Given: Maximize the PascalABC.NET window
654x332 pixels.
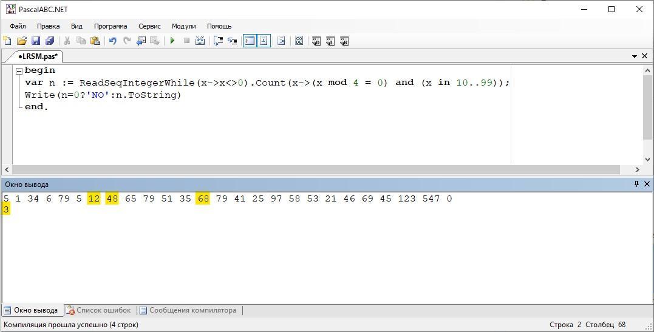Looking at the screenshot, I should click(x=611, y=9).
